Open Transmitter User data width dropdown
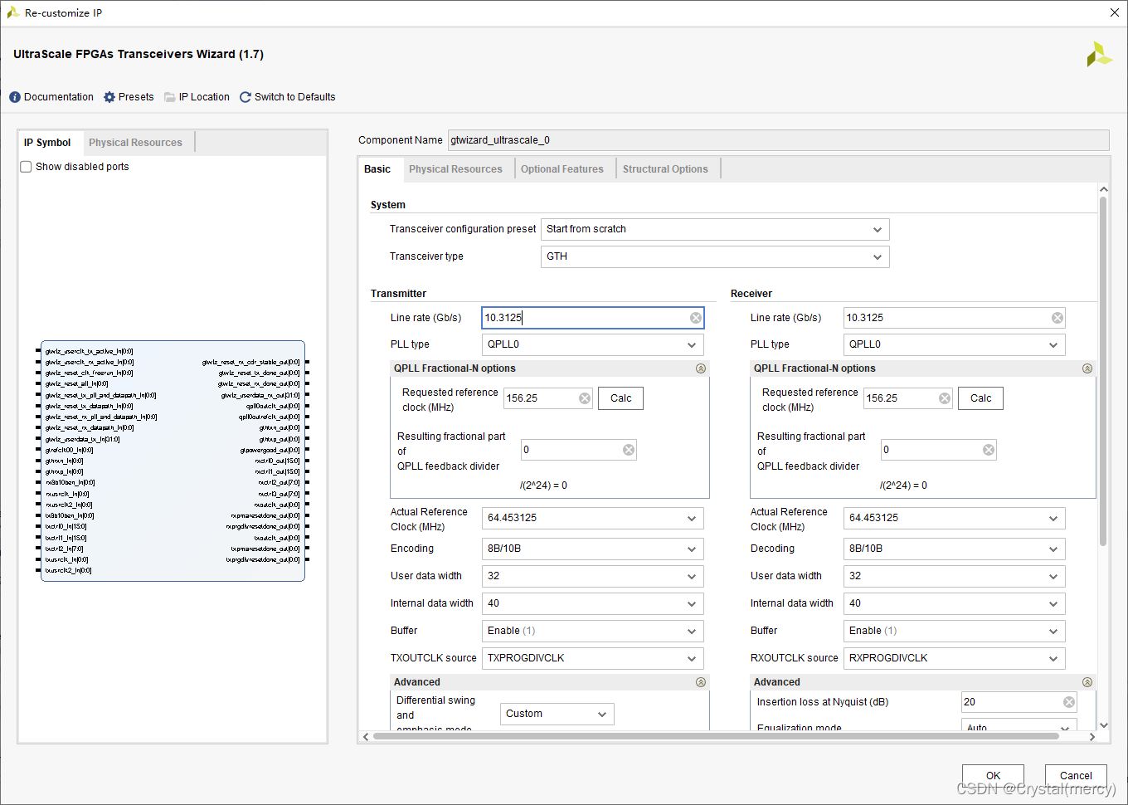Viewport: 1128px width, 805px height. pos(592,576)
